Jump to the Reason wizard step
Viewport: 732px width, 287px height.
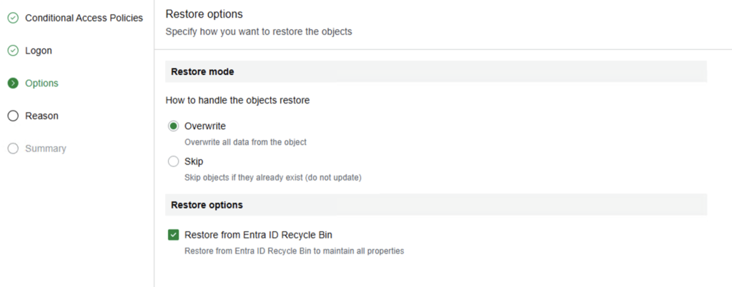coord(41,116)
